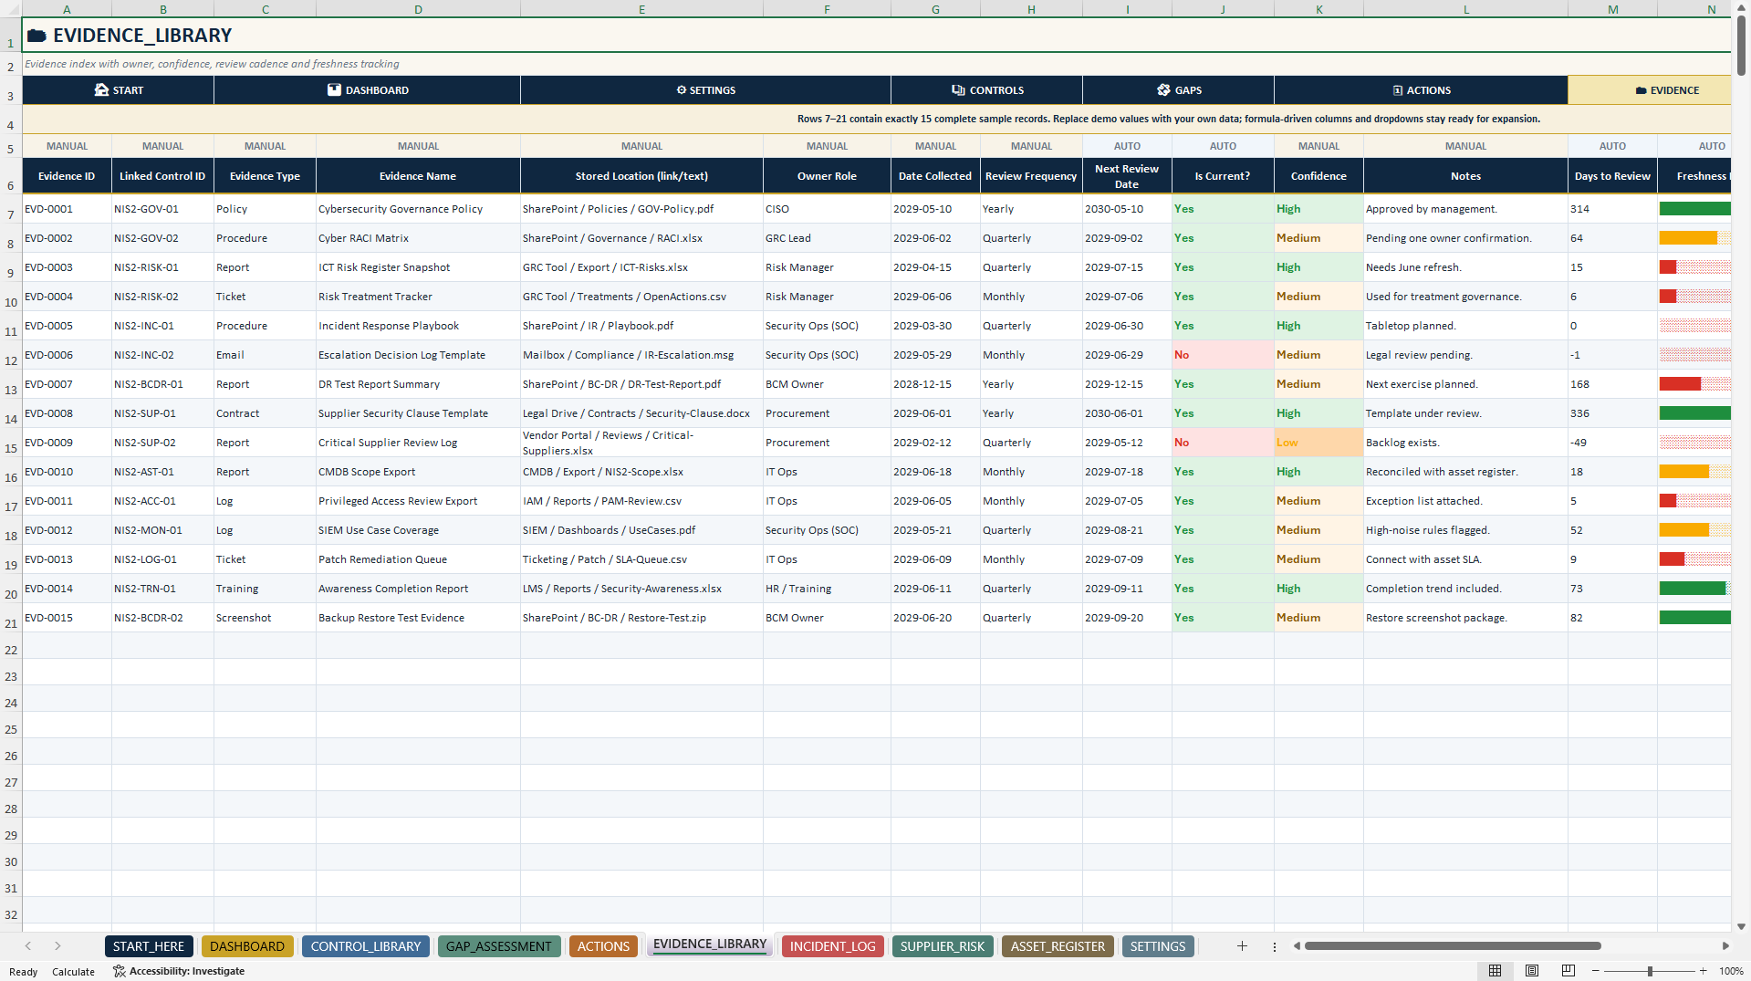Viewport: 1751px width, 981px height.
Task: Click the SETTINGS gear navigation button
Action: pos(705,90)
